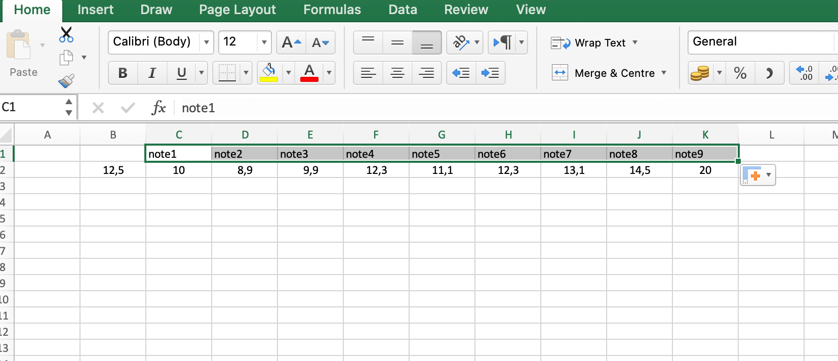Increase font size with large A

coord(291,42)
